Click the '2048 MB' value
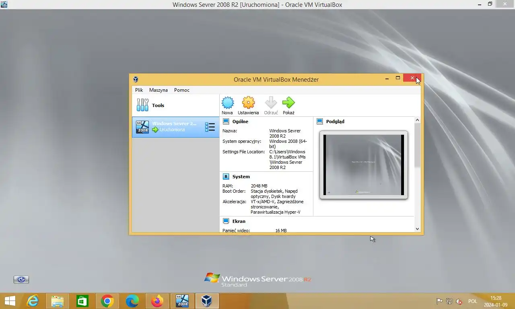 pos(259,186)
